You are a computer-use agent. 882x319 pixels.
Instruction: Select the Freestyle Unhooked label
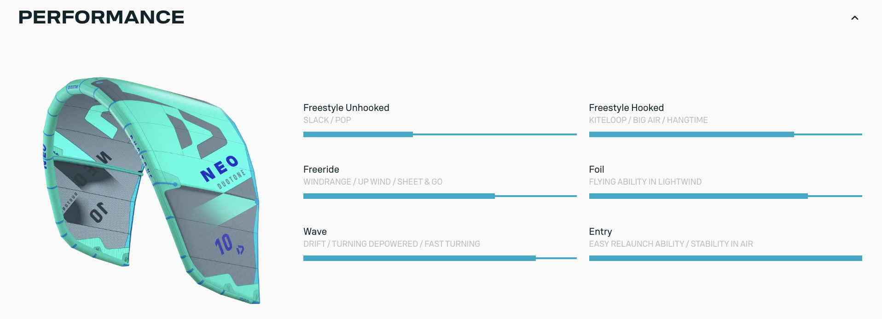(x=346, y=108)
